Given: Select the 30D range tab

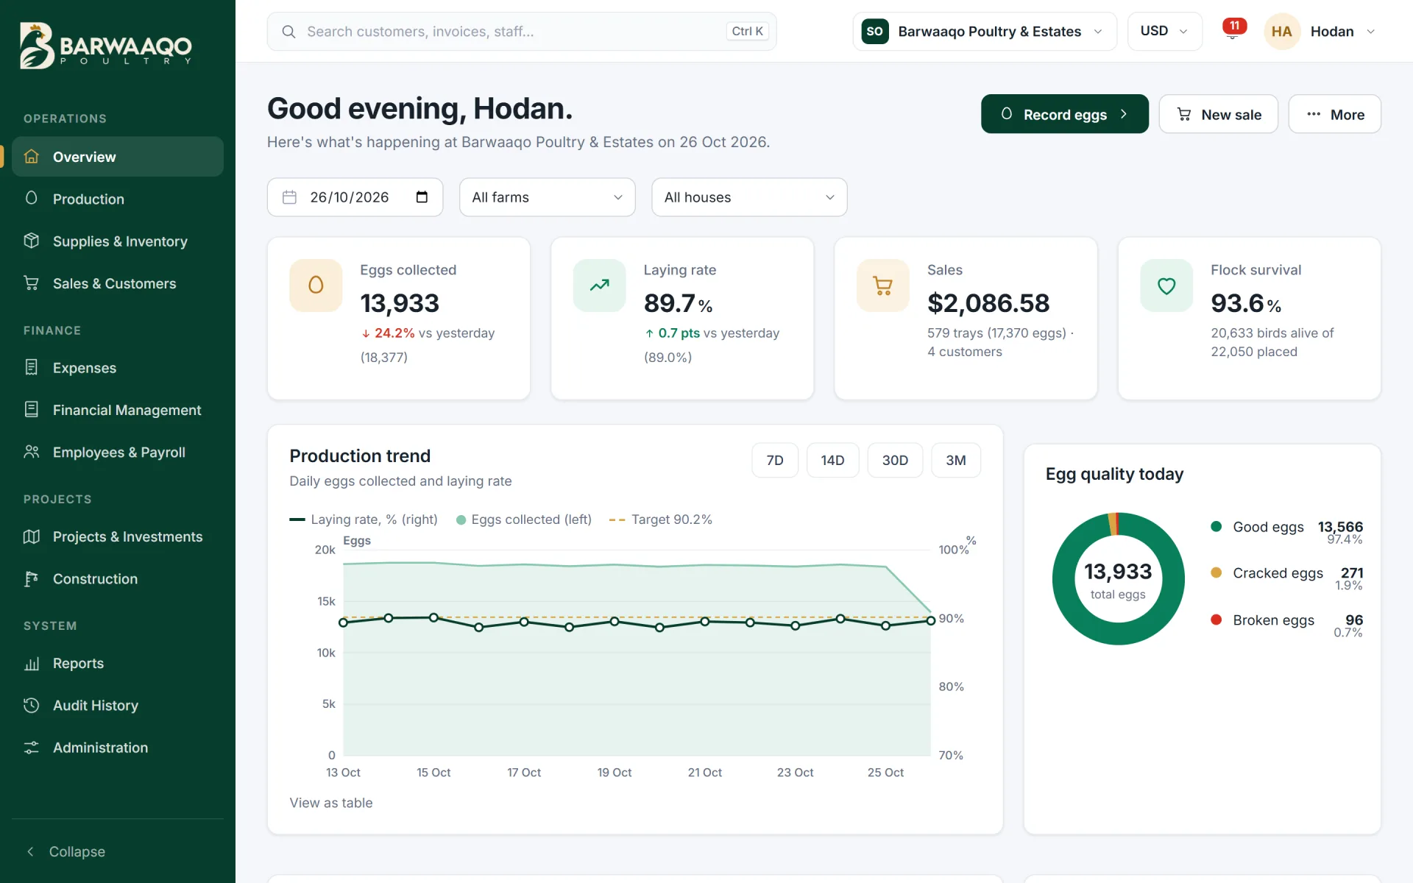Looking at the screenshot, I should pyautogui.click(x=895, y=461).
